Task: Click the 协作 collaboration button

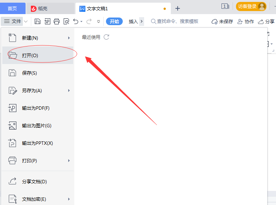Action: pos(246,22)
